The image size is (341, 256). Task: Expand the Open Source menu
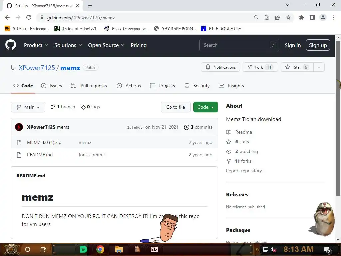coord(106,45)
